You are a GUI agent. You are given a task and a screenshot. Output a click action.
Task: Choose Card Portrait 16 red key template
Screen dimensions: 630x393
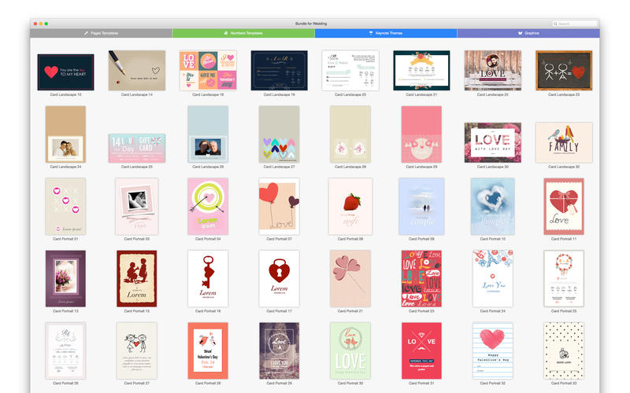point(208,279)
